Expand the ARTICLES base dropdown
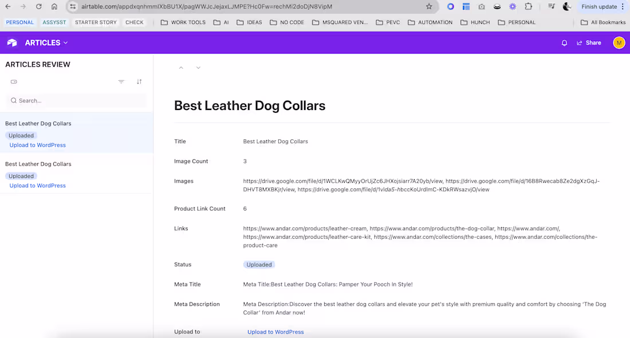Viewport: 630px width, 338px height. click(x=65, y=42)
